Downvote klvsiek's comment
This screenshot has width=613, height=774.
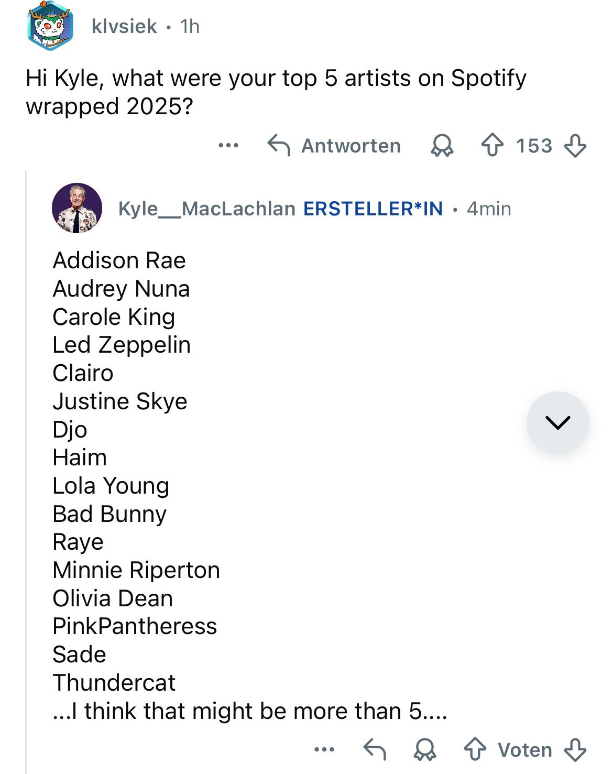coord(575,146)
